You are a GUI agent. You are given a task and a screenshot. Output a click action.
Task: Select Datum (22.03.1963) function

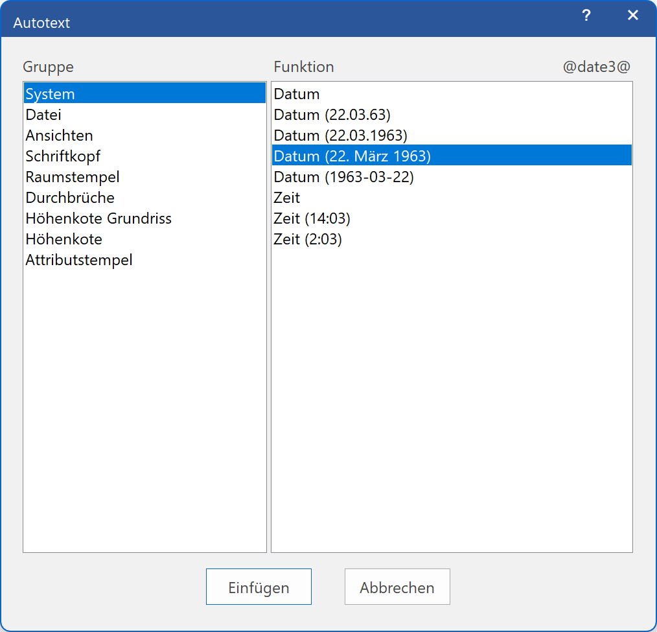tap(340, 135)
